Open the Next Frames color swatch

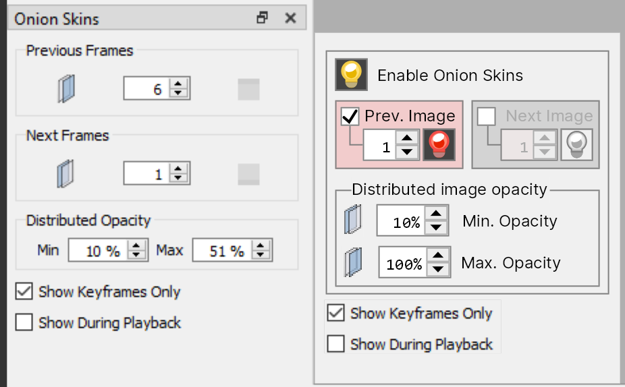coord(249,174)
